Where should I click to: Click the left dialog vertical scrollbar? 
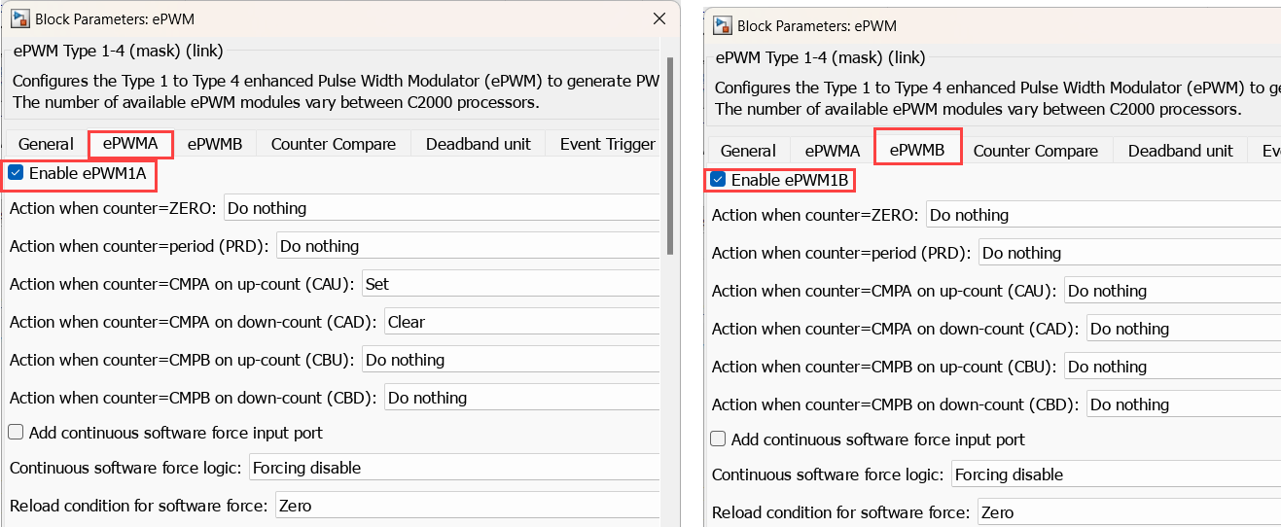pos(669,156)
